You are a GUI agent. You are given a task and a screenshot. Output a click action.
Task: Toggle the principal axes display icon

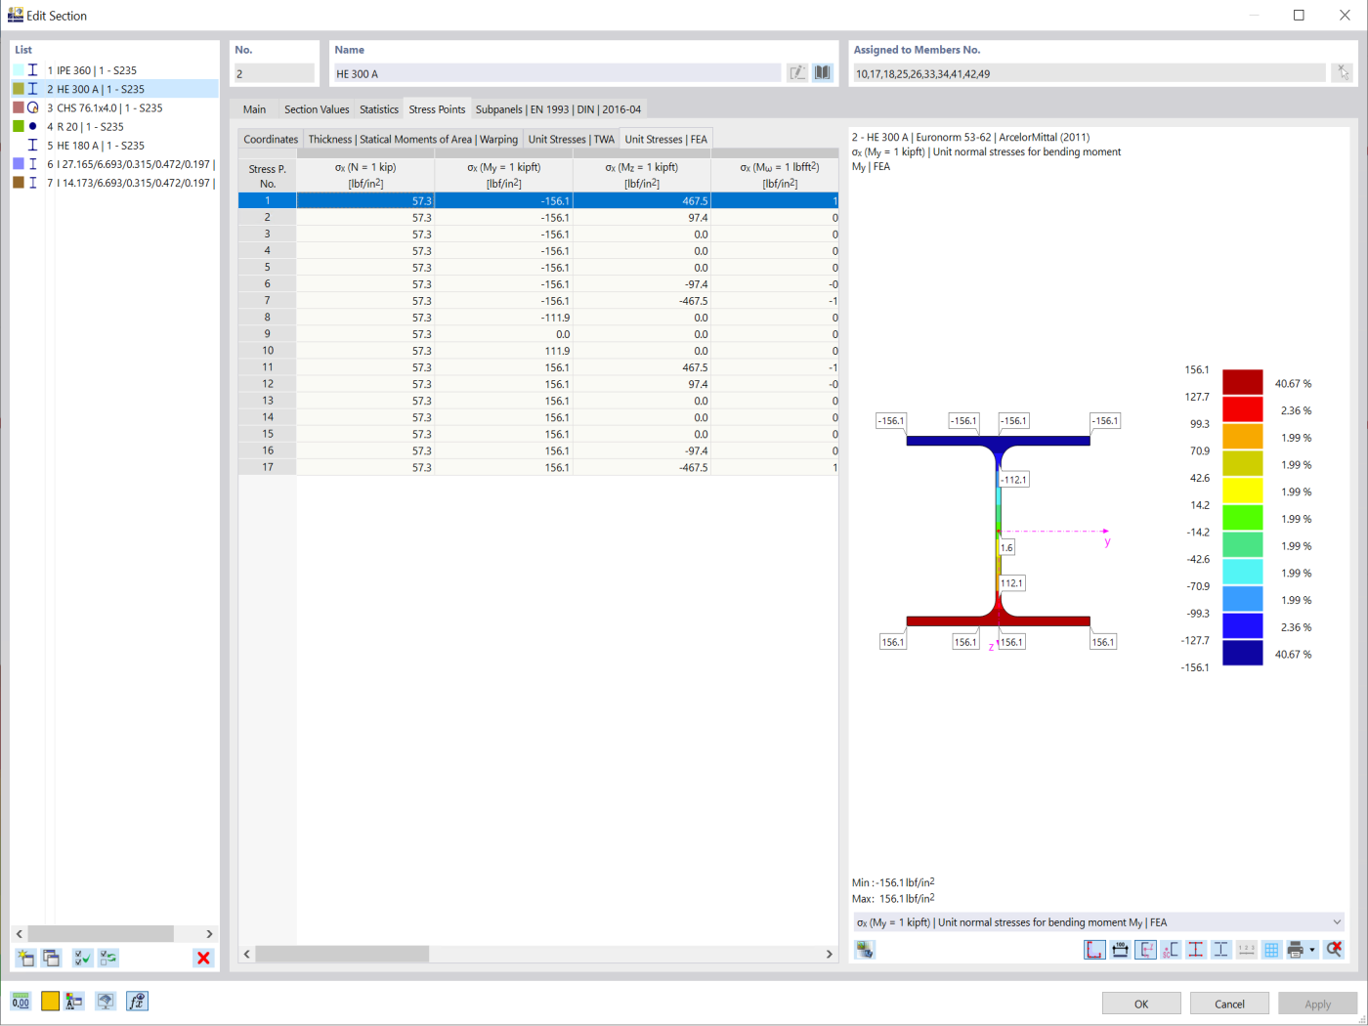pyautogui.click(x=1145, y=949)
